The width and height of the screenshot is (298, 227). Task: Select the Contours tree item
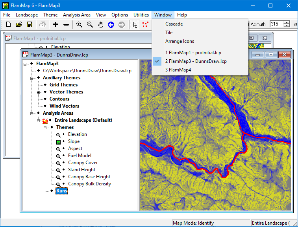point(59,99)
